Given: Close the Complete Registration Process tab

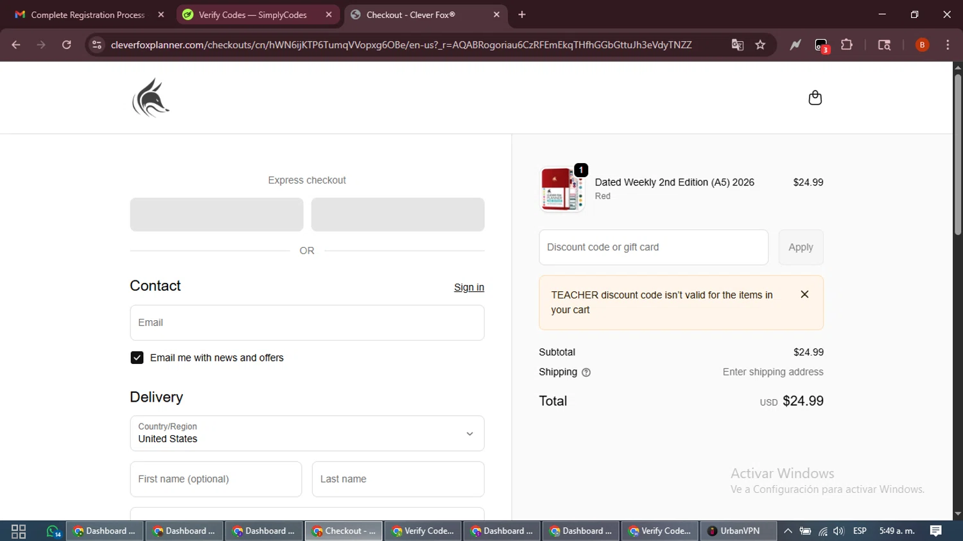Looking at the screenshot, I should [161, 15].
